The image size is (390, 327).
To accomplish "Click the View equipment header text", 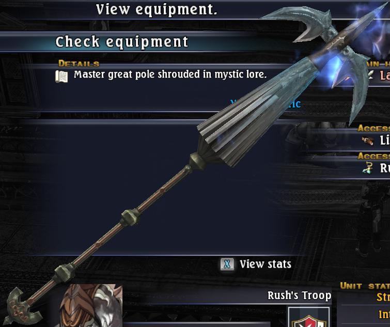I will (x=157, y=10).
